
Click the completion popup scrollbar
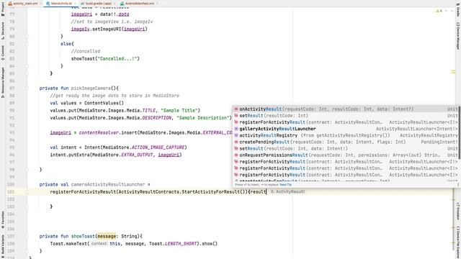tap(459, 132)
